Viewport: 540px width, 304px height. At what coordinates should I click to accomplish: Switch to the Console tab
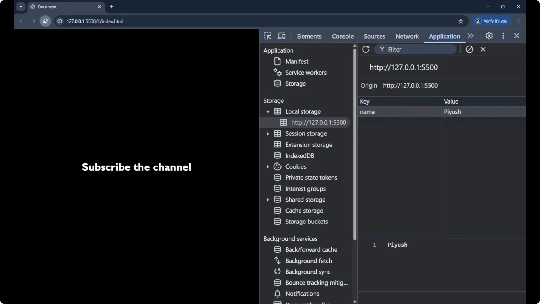(x=343, y=36)
